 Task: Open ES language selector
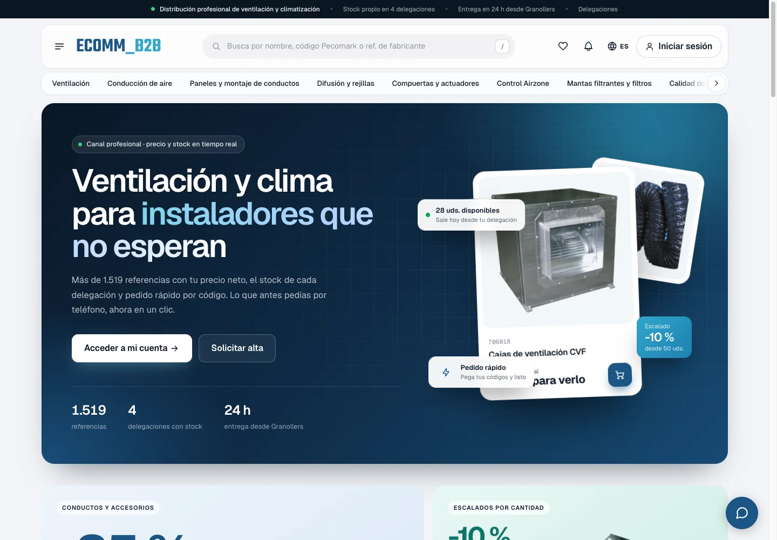coord(618,46)
